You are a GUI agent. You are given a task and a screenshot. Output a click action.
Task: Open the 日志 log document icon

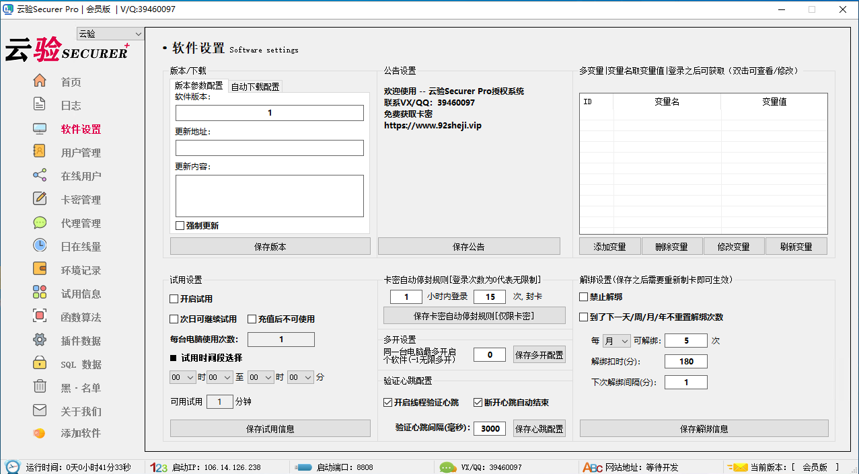tap(40, 105)
